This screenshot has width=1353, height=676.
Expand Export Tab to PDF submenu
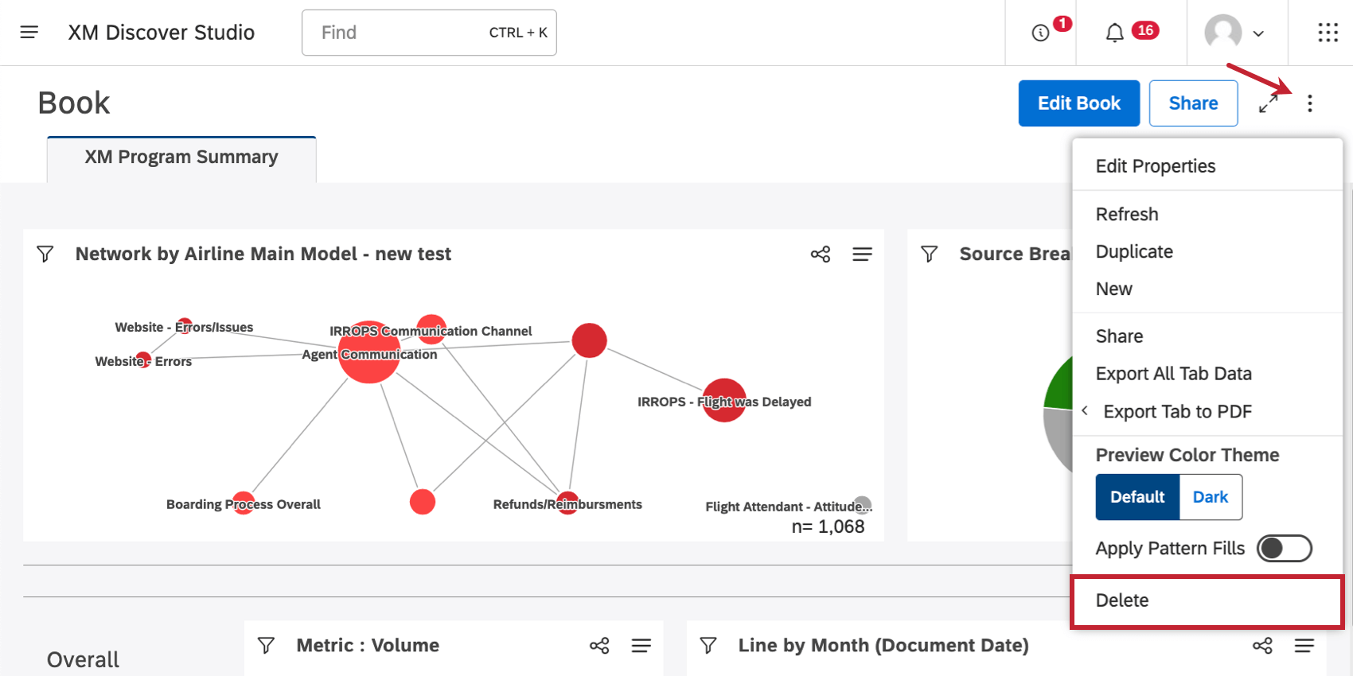(x=1177, y=411)
